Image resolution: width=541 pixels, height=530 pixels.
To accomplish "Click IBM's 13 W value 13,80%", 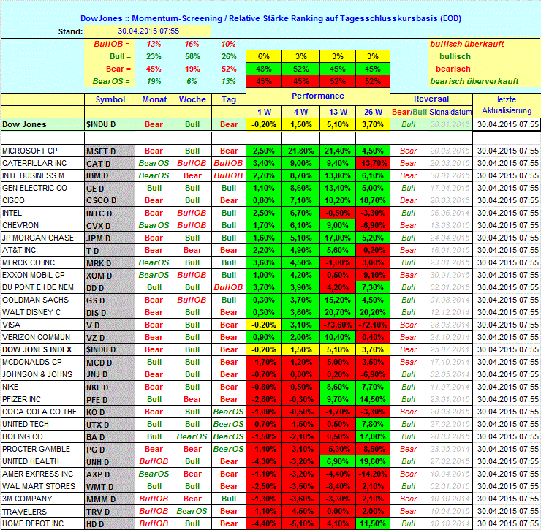I will (x=338, y=175).
